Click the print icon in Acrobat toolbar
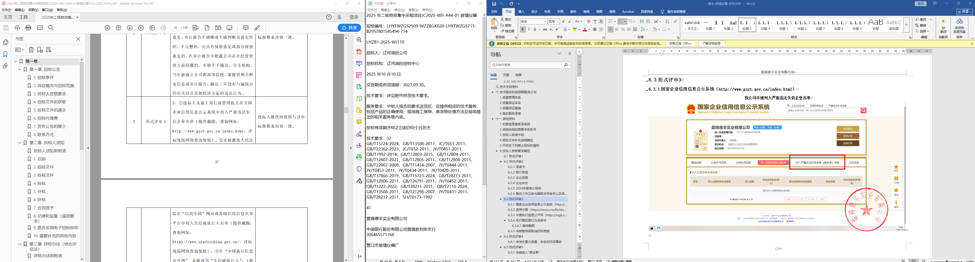 pos(28,27)
